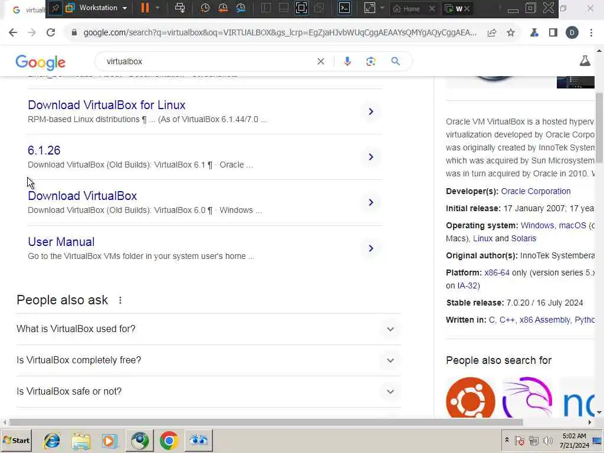The height and width of the screenshot is (453, 604).
Task: Submit search with magnifier icon
Action: tap(396, 61)
